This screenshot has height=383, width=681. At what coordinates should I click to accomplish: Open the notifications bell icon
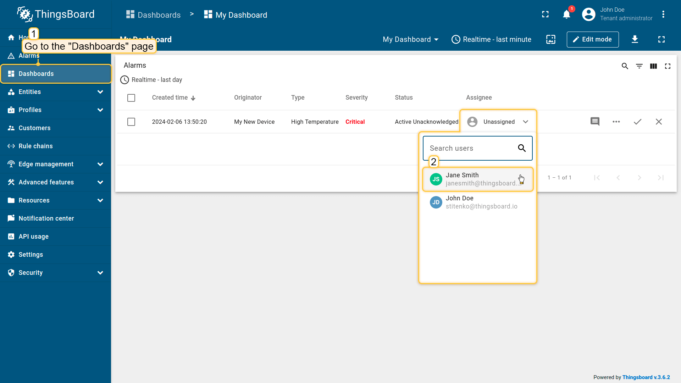coord(566,15)
